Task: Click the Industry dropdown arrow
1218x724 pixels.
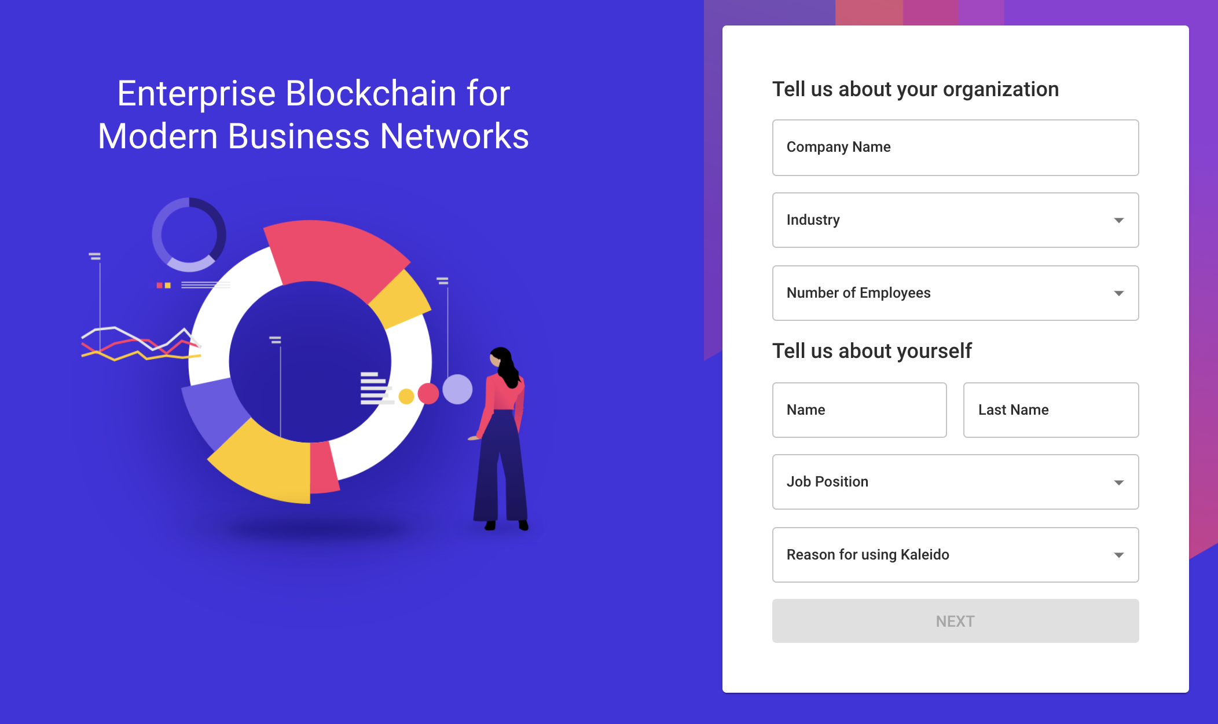Action: [x=1118, y=220]
